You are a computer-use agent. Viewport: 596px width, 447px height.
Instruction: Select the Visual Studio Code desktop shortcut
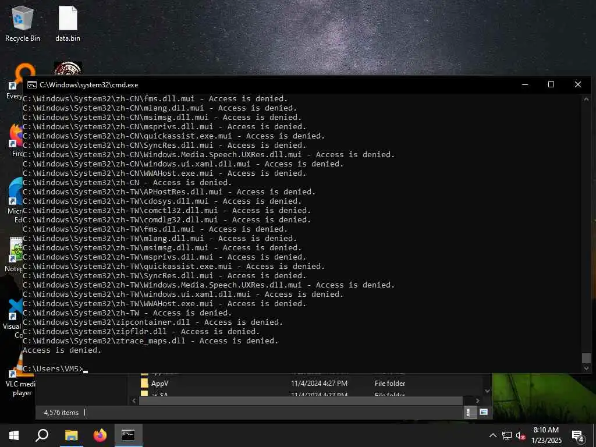coord(13,318)
